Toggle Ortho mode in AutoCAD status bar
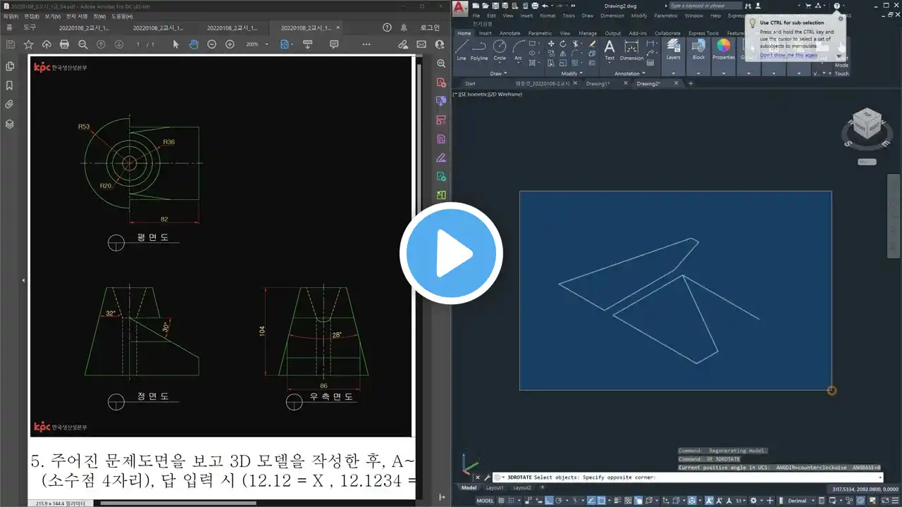 point(550,501)
